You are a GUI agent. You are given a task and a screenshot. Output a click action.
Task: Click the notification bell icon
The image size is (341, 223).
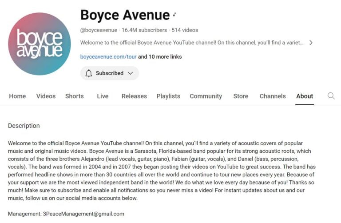pos(89,73)
